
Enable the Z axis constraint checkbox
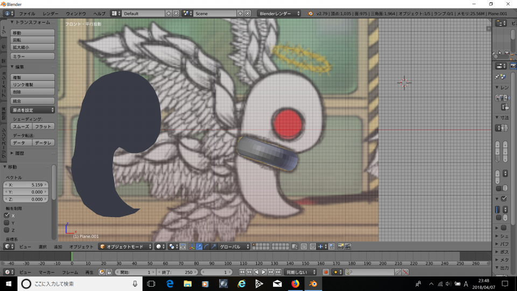[x=6, y=230]
